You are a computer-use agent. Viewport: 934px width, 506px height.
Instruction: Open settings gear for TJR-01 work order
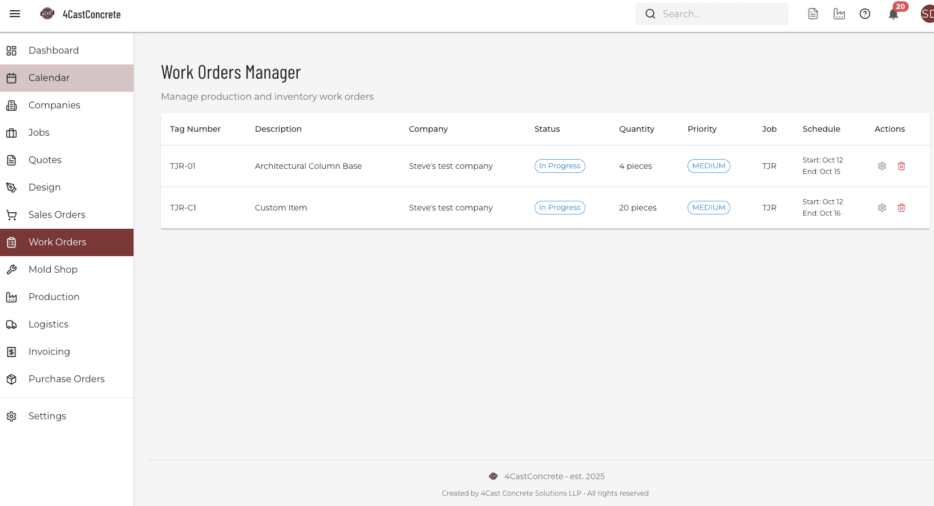click(x=882, y=166)
